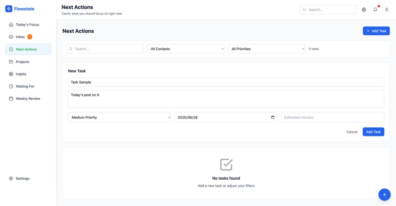Click the large checkmark icon above No tasks found
Viewport: 396px width, 206px height.
pyautogui.click(x=226, y=164)
